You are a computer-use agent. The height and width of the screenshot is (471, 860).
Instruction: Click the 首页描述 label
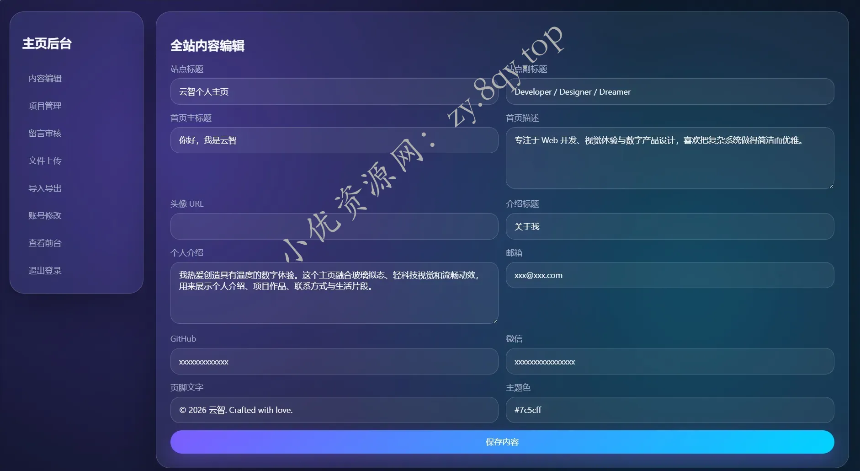(x=522, y=118)
